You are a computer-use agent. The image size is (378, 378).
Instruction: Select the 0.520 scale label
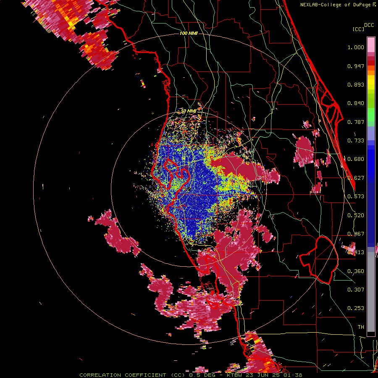356,215
